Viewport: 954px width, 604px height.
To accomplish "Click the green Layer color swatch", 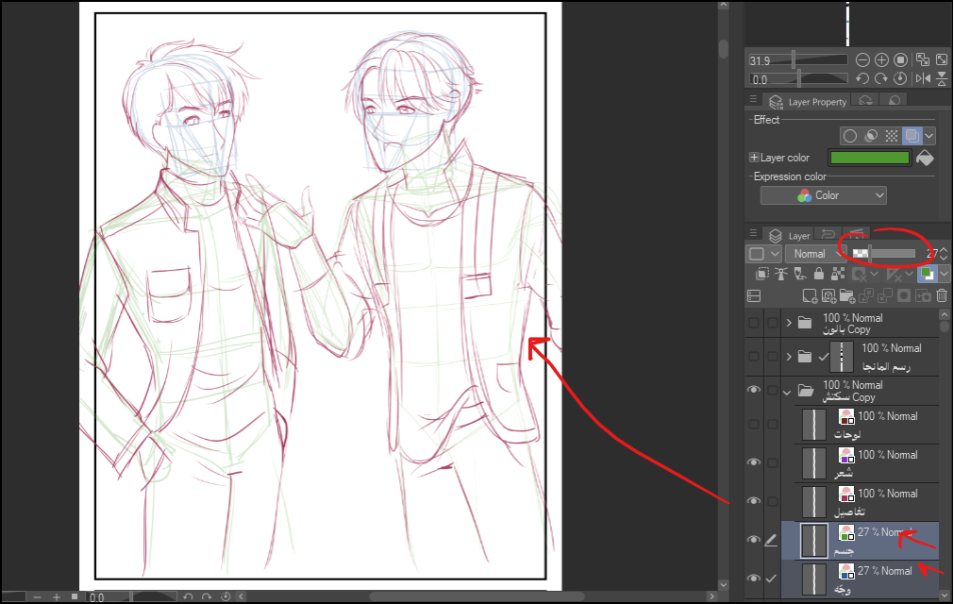I will click(868, 158).
